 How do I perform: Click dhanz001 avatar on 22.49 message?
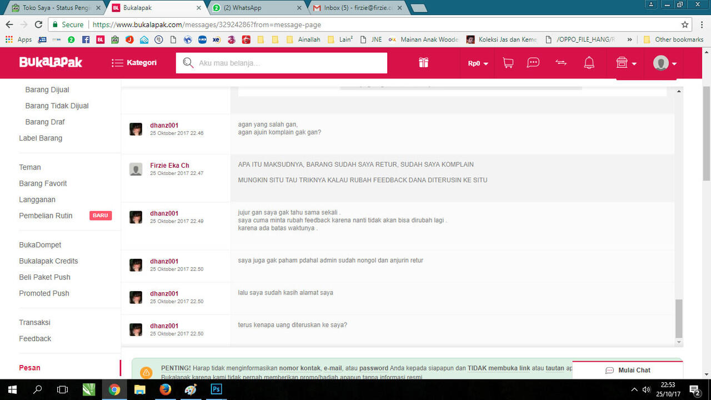coord(136,217)
